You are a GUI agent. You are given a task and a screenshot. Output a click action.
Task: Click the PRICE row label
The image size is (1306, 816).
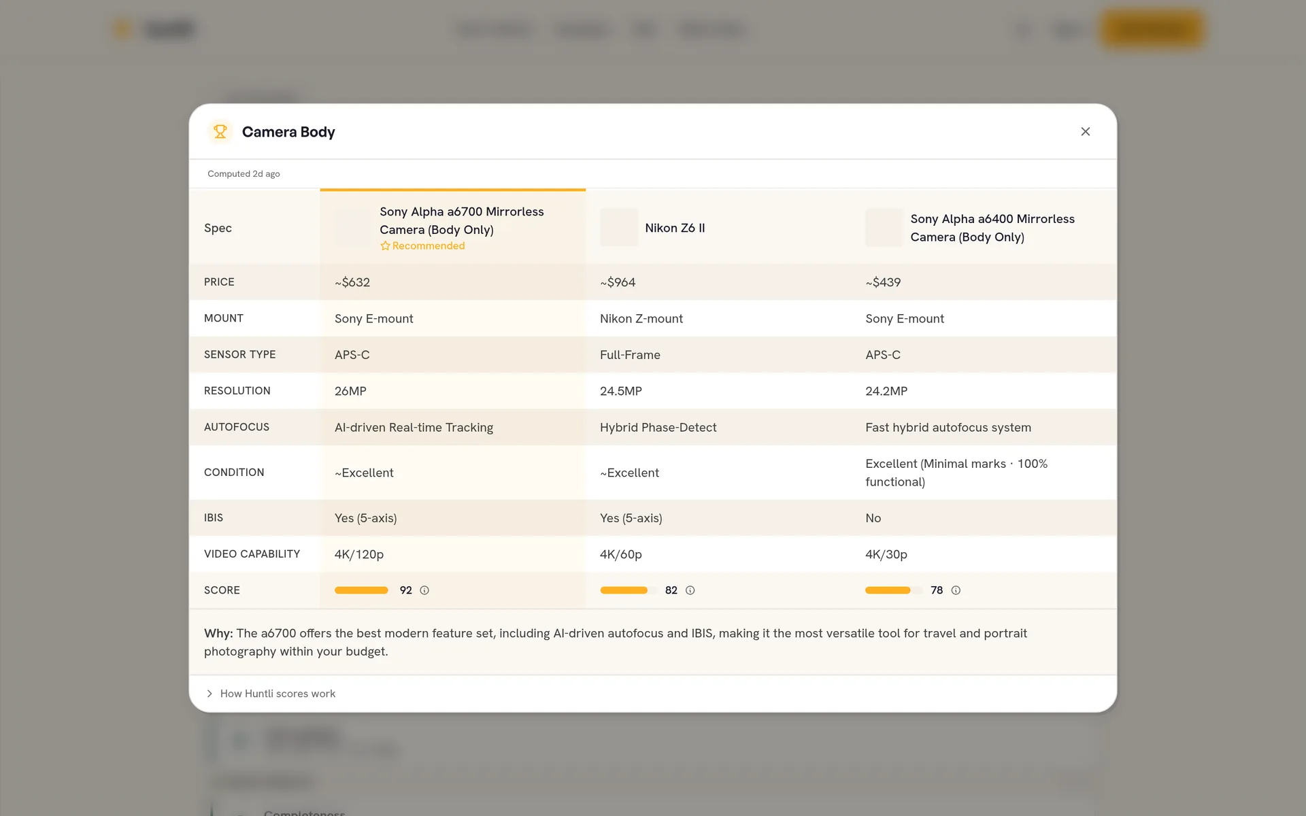(219, 282)
